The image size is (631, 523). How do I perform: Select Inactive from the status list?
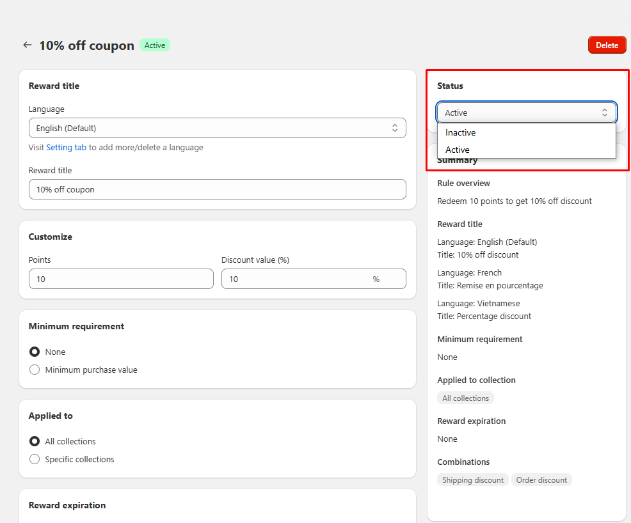click(x=461, y=133)
